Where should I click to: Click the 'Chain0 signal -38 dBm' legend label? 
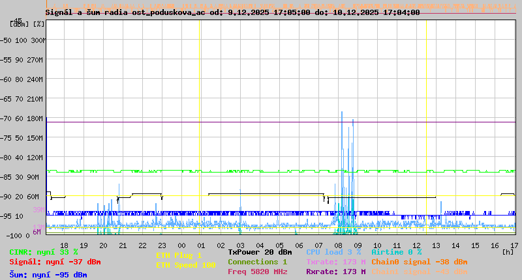point(420,262)
